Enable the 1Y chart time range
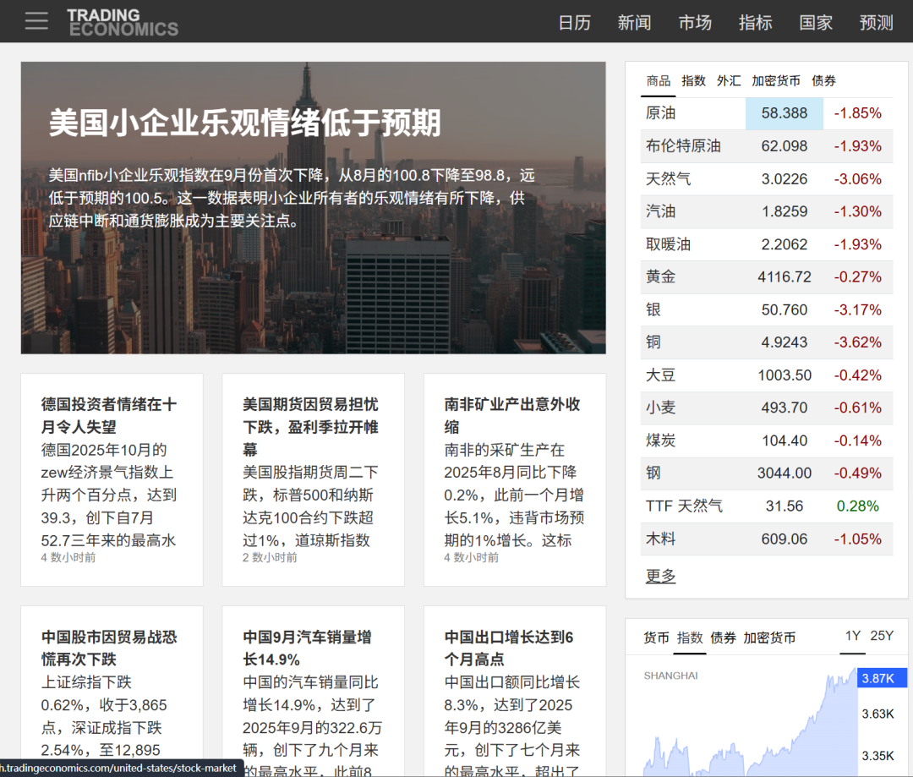Screen dimensions: 913x777 pos(852,636)
